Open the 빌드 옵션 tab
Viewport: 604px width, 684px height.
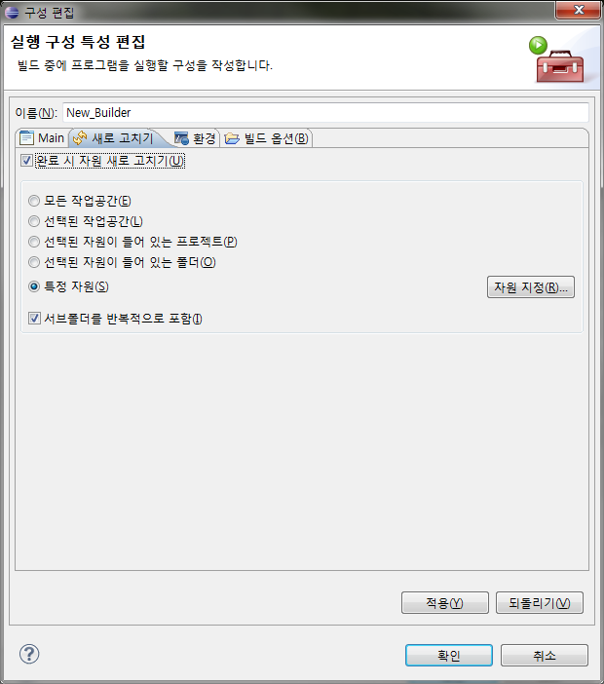(x=267, y=138)
